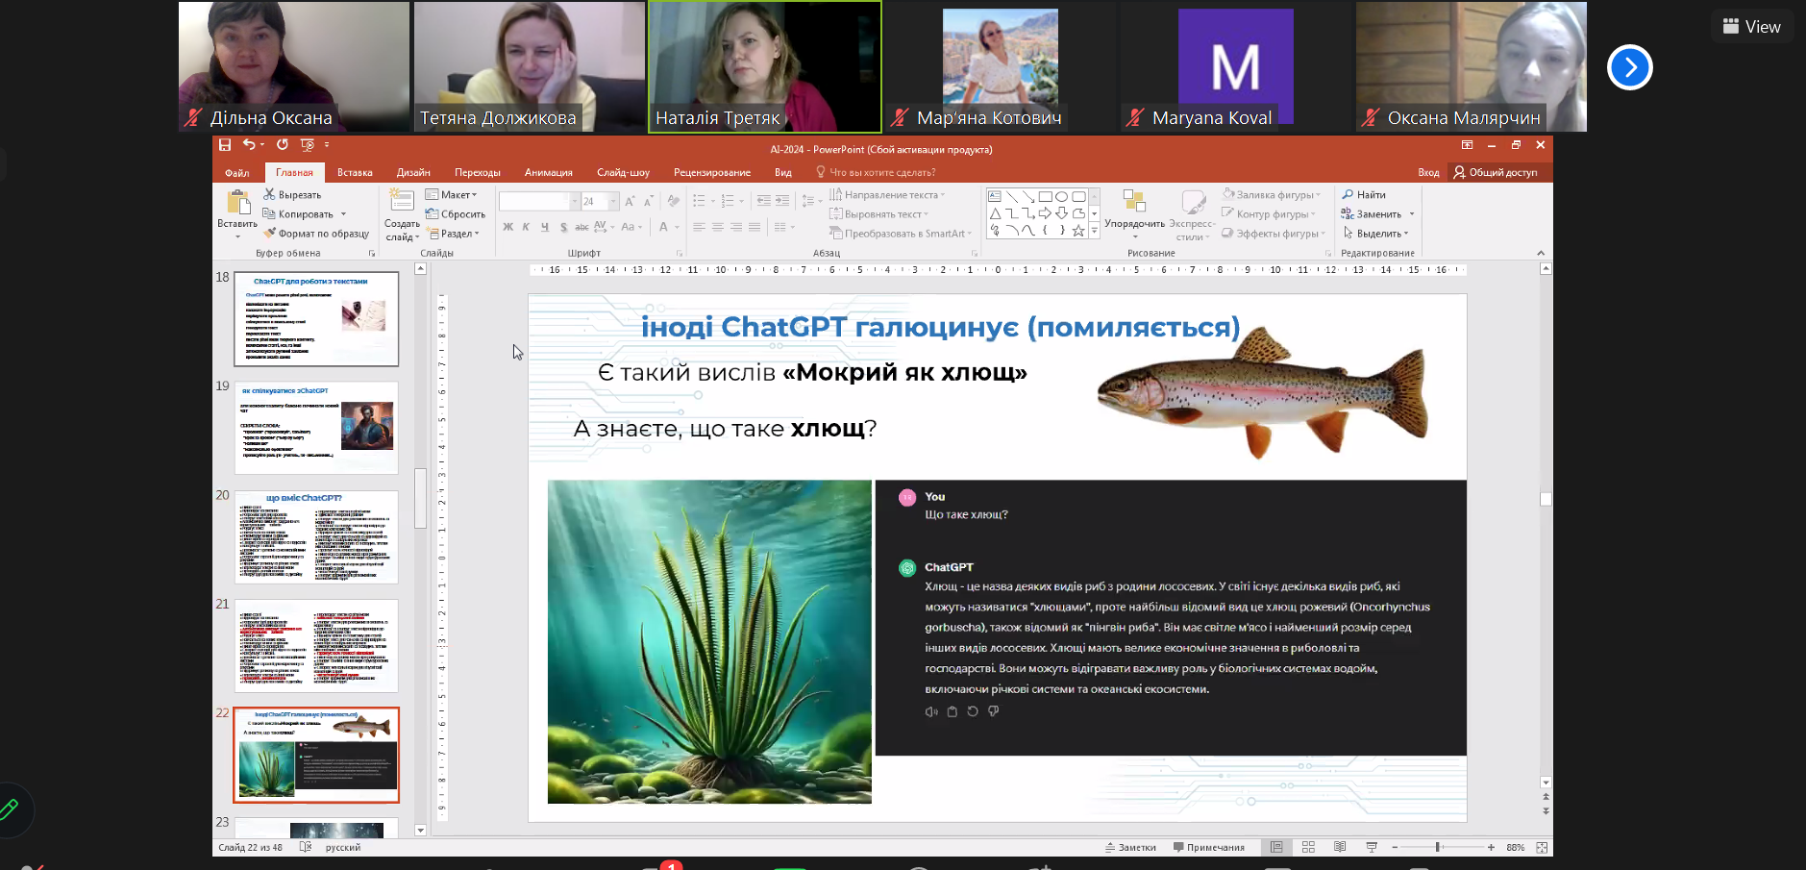Viewport: 1806px width, 870px height.
Task: Click the Undo arrow icon
Action: pyautogui.click(x=249, y=145)
